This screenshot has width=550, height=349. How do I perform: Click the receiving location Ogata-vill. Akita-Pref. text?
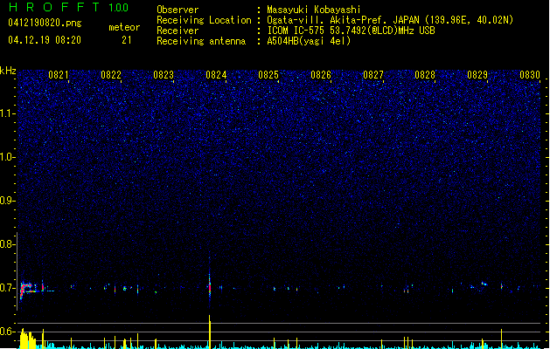point(390,20)
